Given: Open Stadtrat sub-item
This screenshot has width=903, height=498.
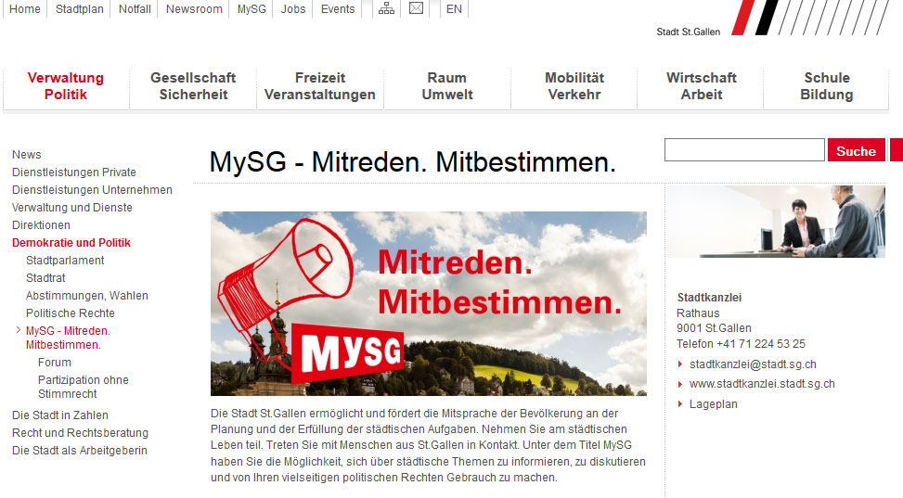Looking at the screenshot, I should tap(45, 278).
